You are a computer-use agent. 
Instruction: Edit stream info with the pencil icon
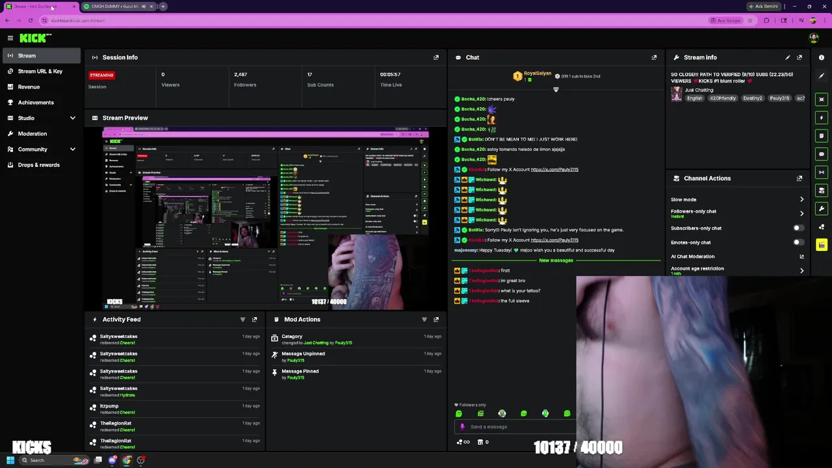tap(788, 57)
